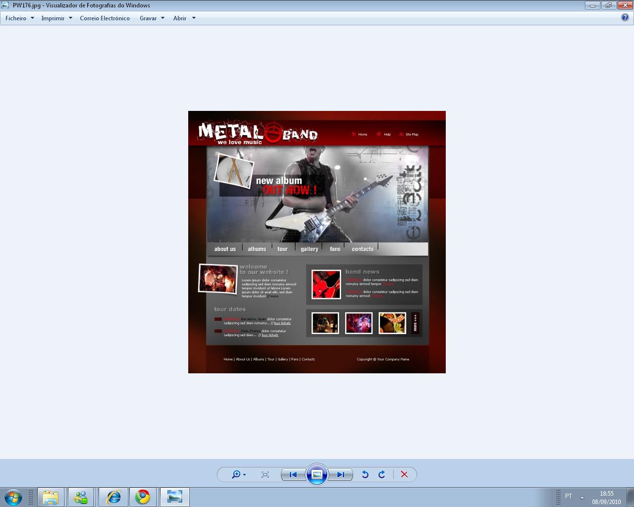
Task: Expand the Gravar dropdown
Action: pyautogui.click(x=152, y=18)
